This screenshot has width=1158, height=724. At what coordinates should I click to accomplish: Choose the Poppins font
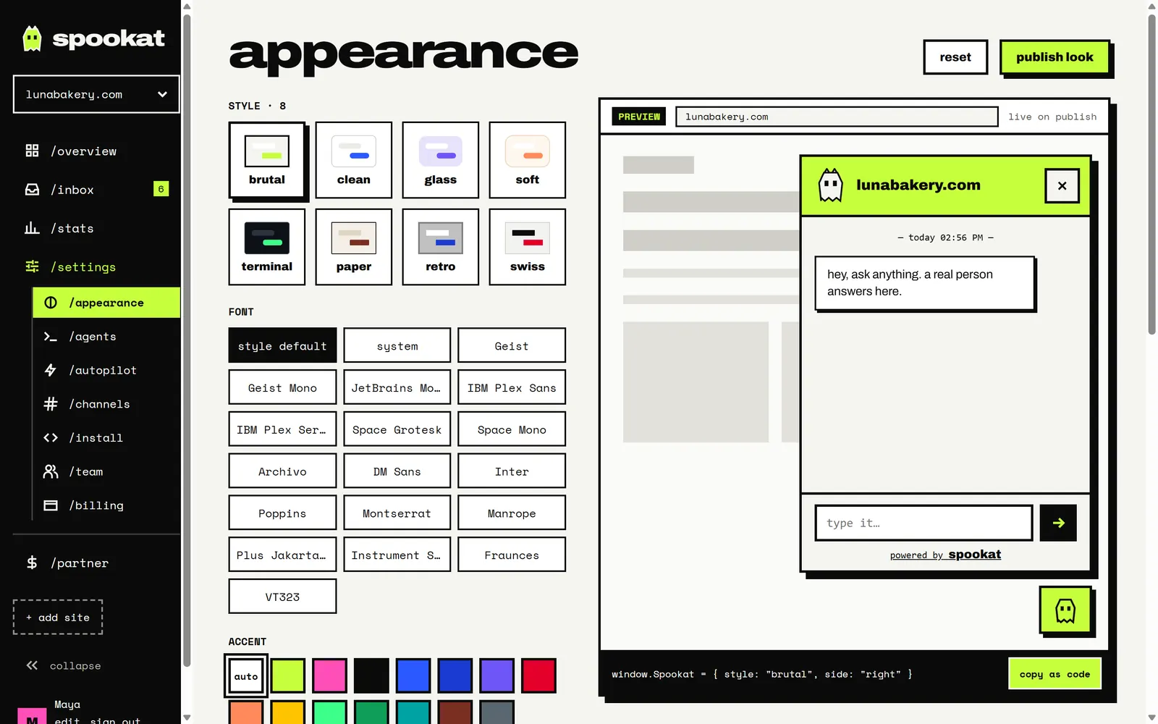pos(282,513)
